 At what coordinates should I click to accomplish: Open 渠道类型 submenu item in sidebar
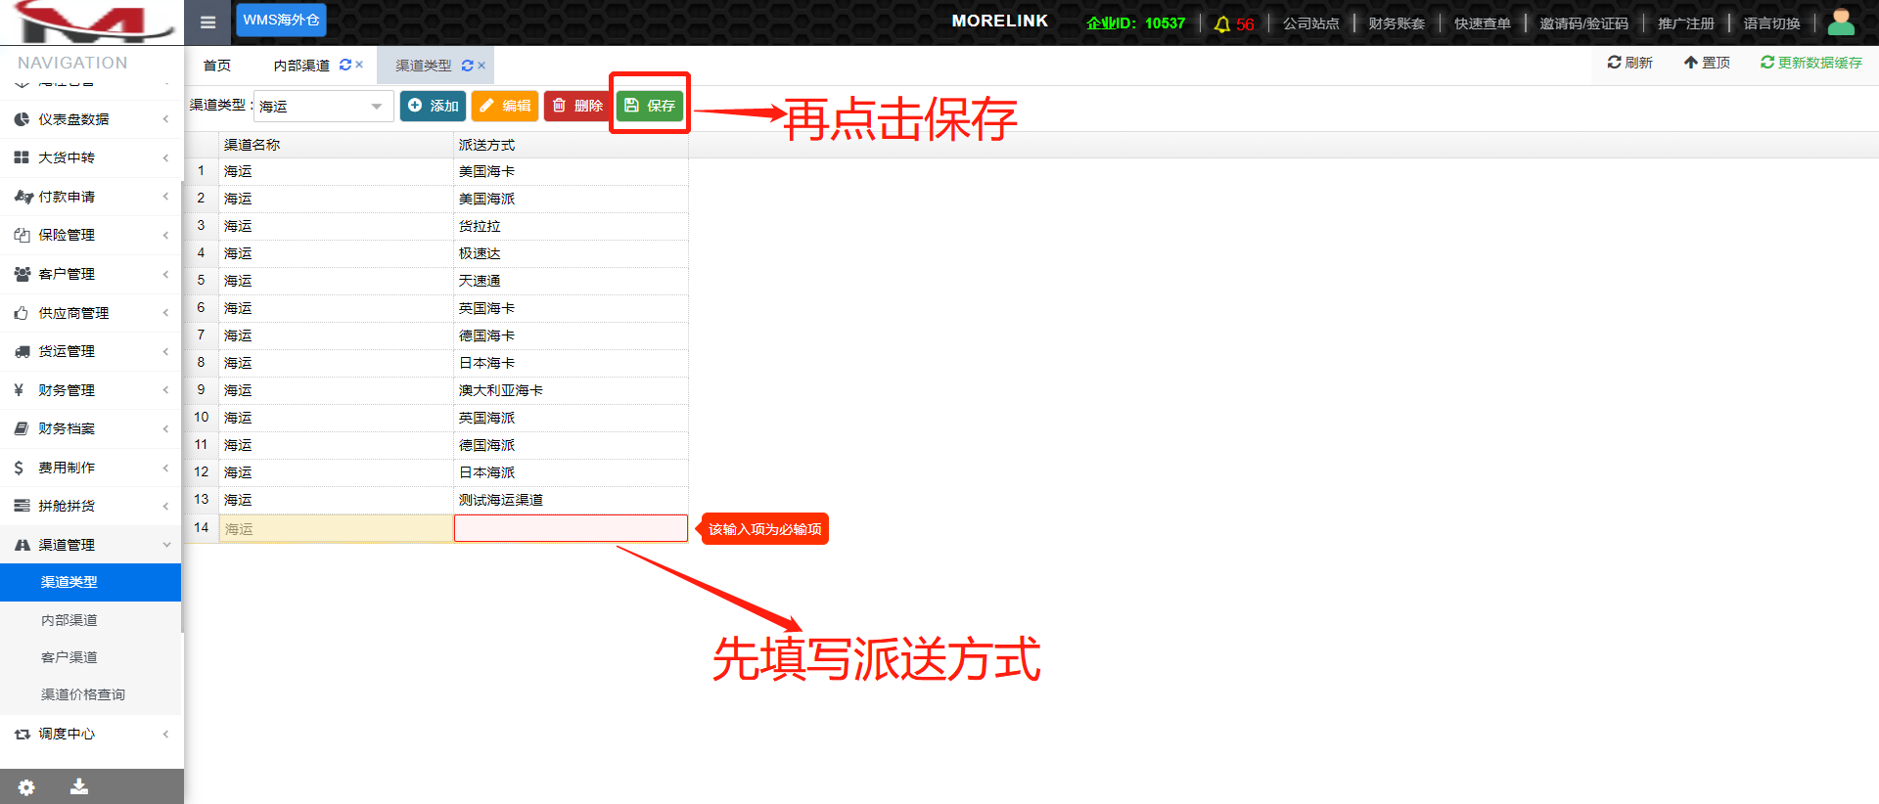click(90, 582)
